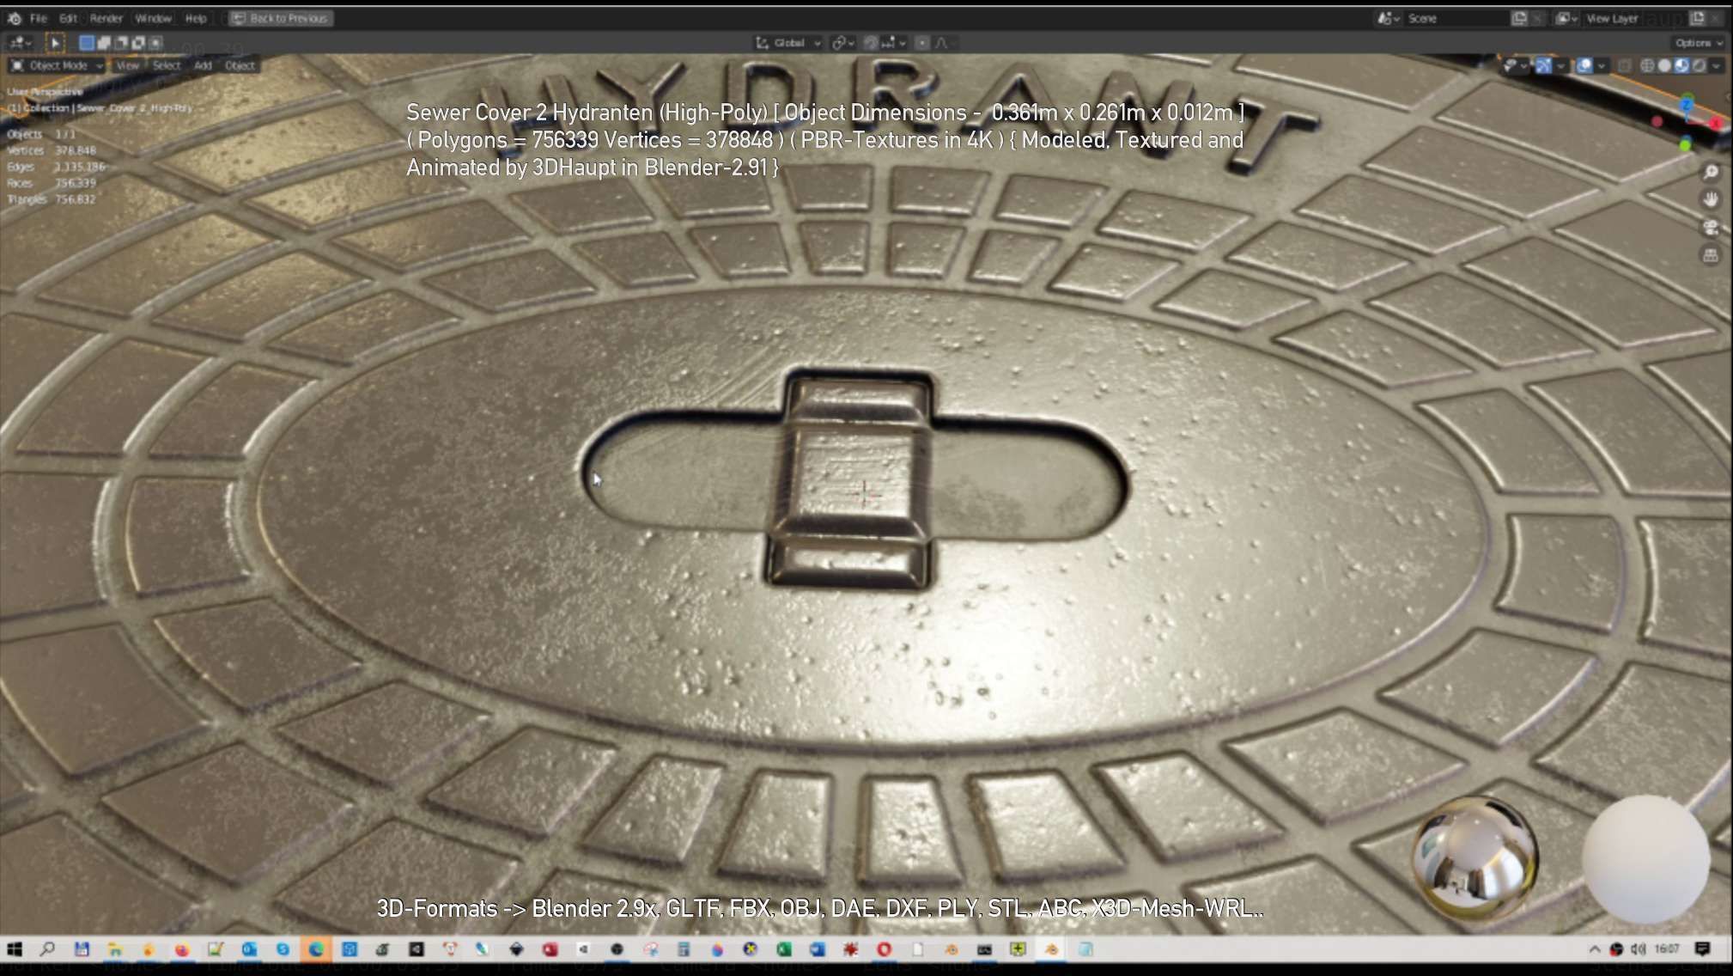Select the Select Box tool icon

(54, 42)
